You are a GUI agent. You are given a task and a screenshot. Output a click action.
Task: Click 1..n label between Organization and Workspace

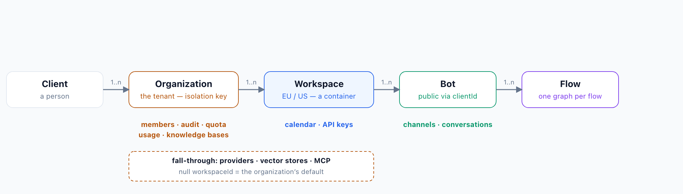251,82
